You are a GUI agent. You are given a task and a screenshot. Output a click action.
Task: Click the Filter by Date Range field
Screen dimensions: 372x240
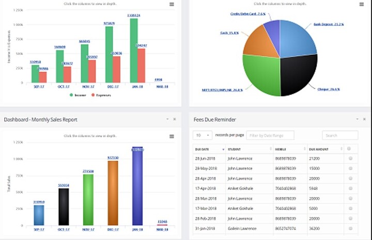270,135
